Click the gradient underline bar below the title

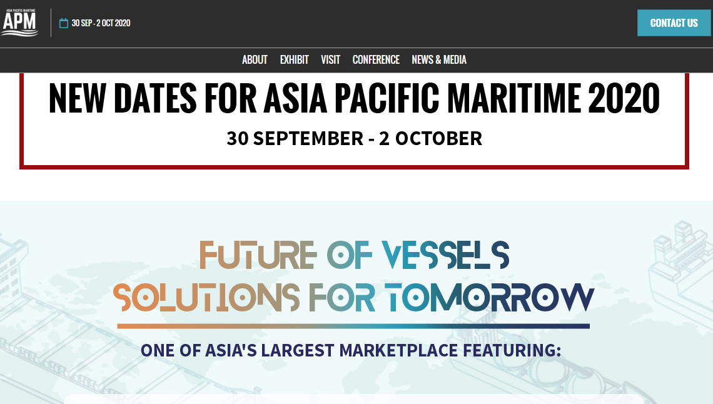pyautogui.click(x=354, y=326)
